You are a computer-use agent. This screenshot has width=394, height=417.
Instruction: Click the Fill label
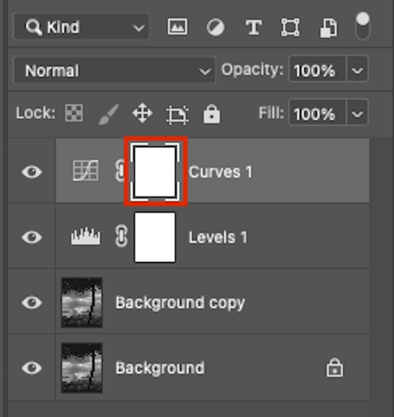271,113
